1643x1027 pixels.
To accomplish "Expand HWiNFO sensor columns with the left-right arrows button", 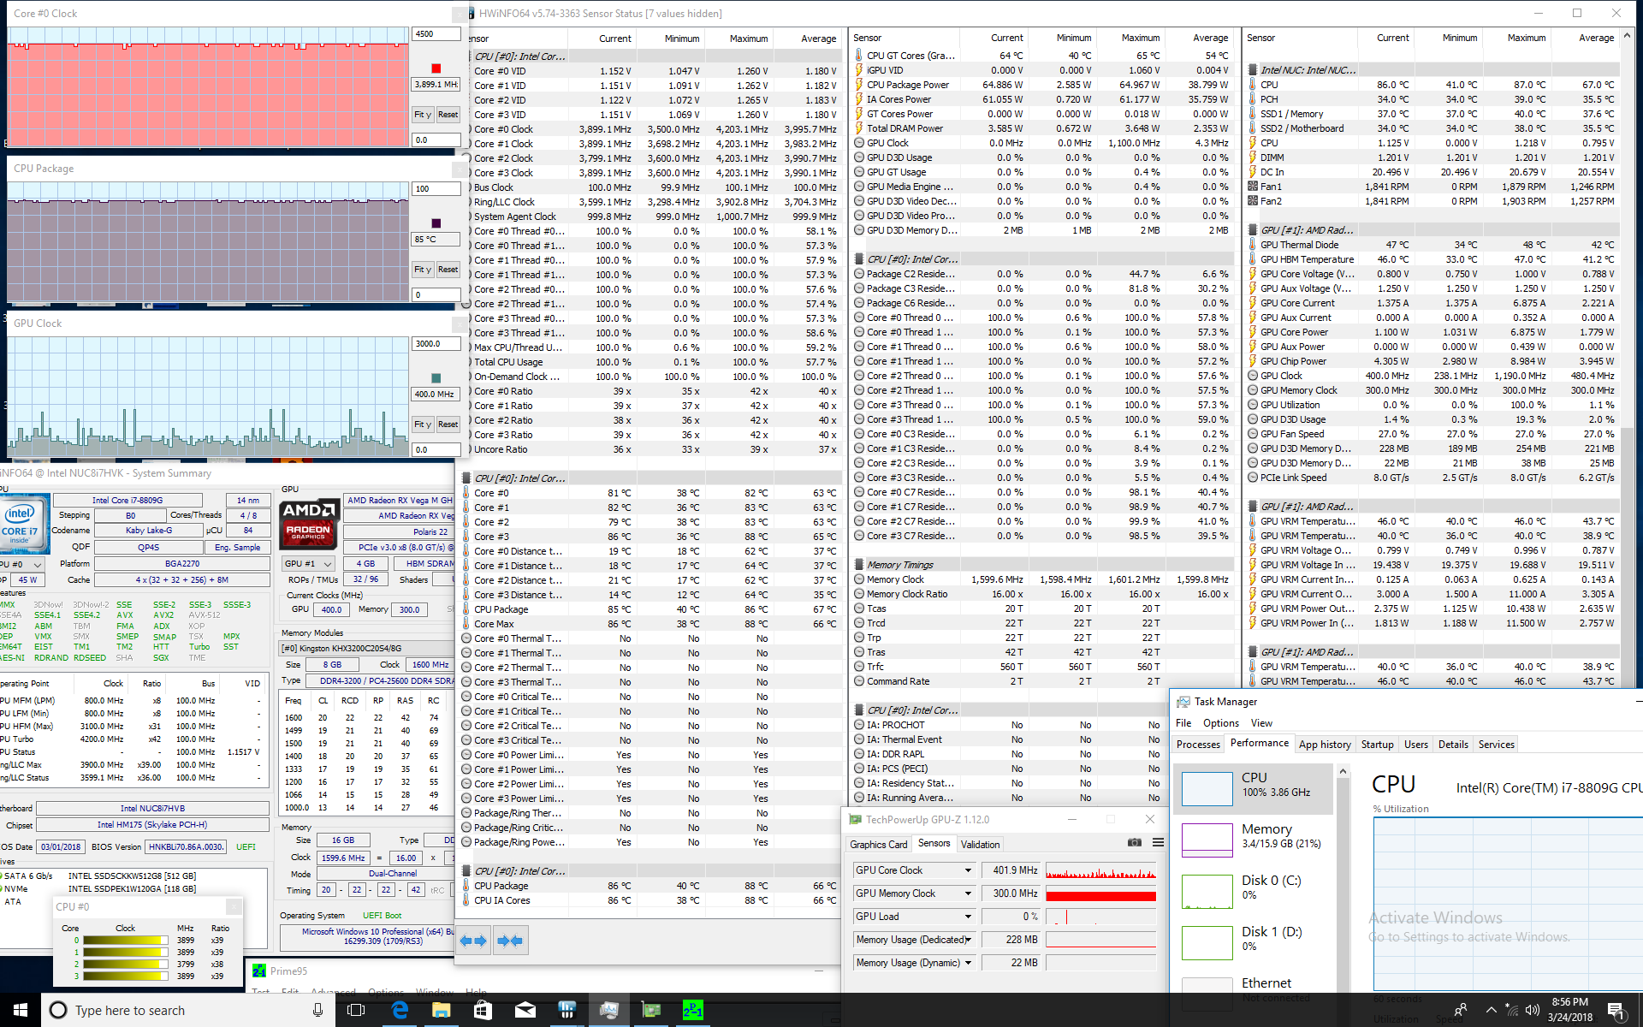I will tap(473, 941).
